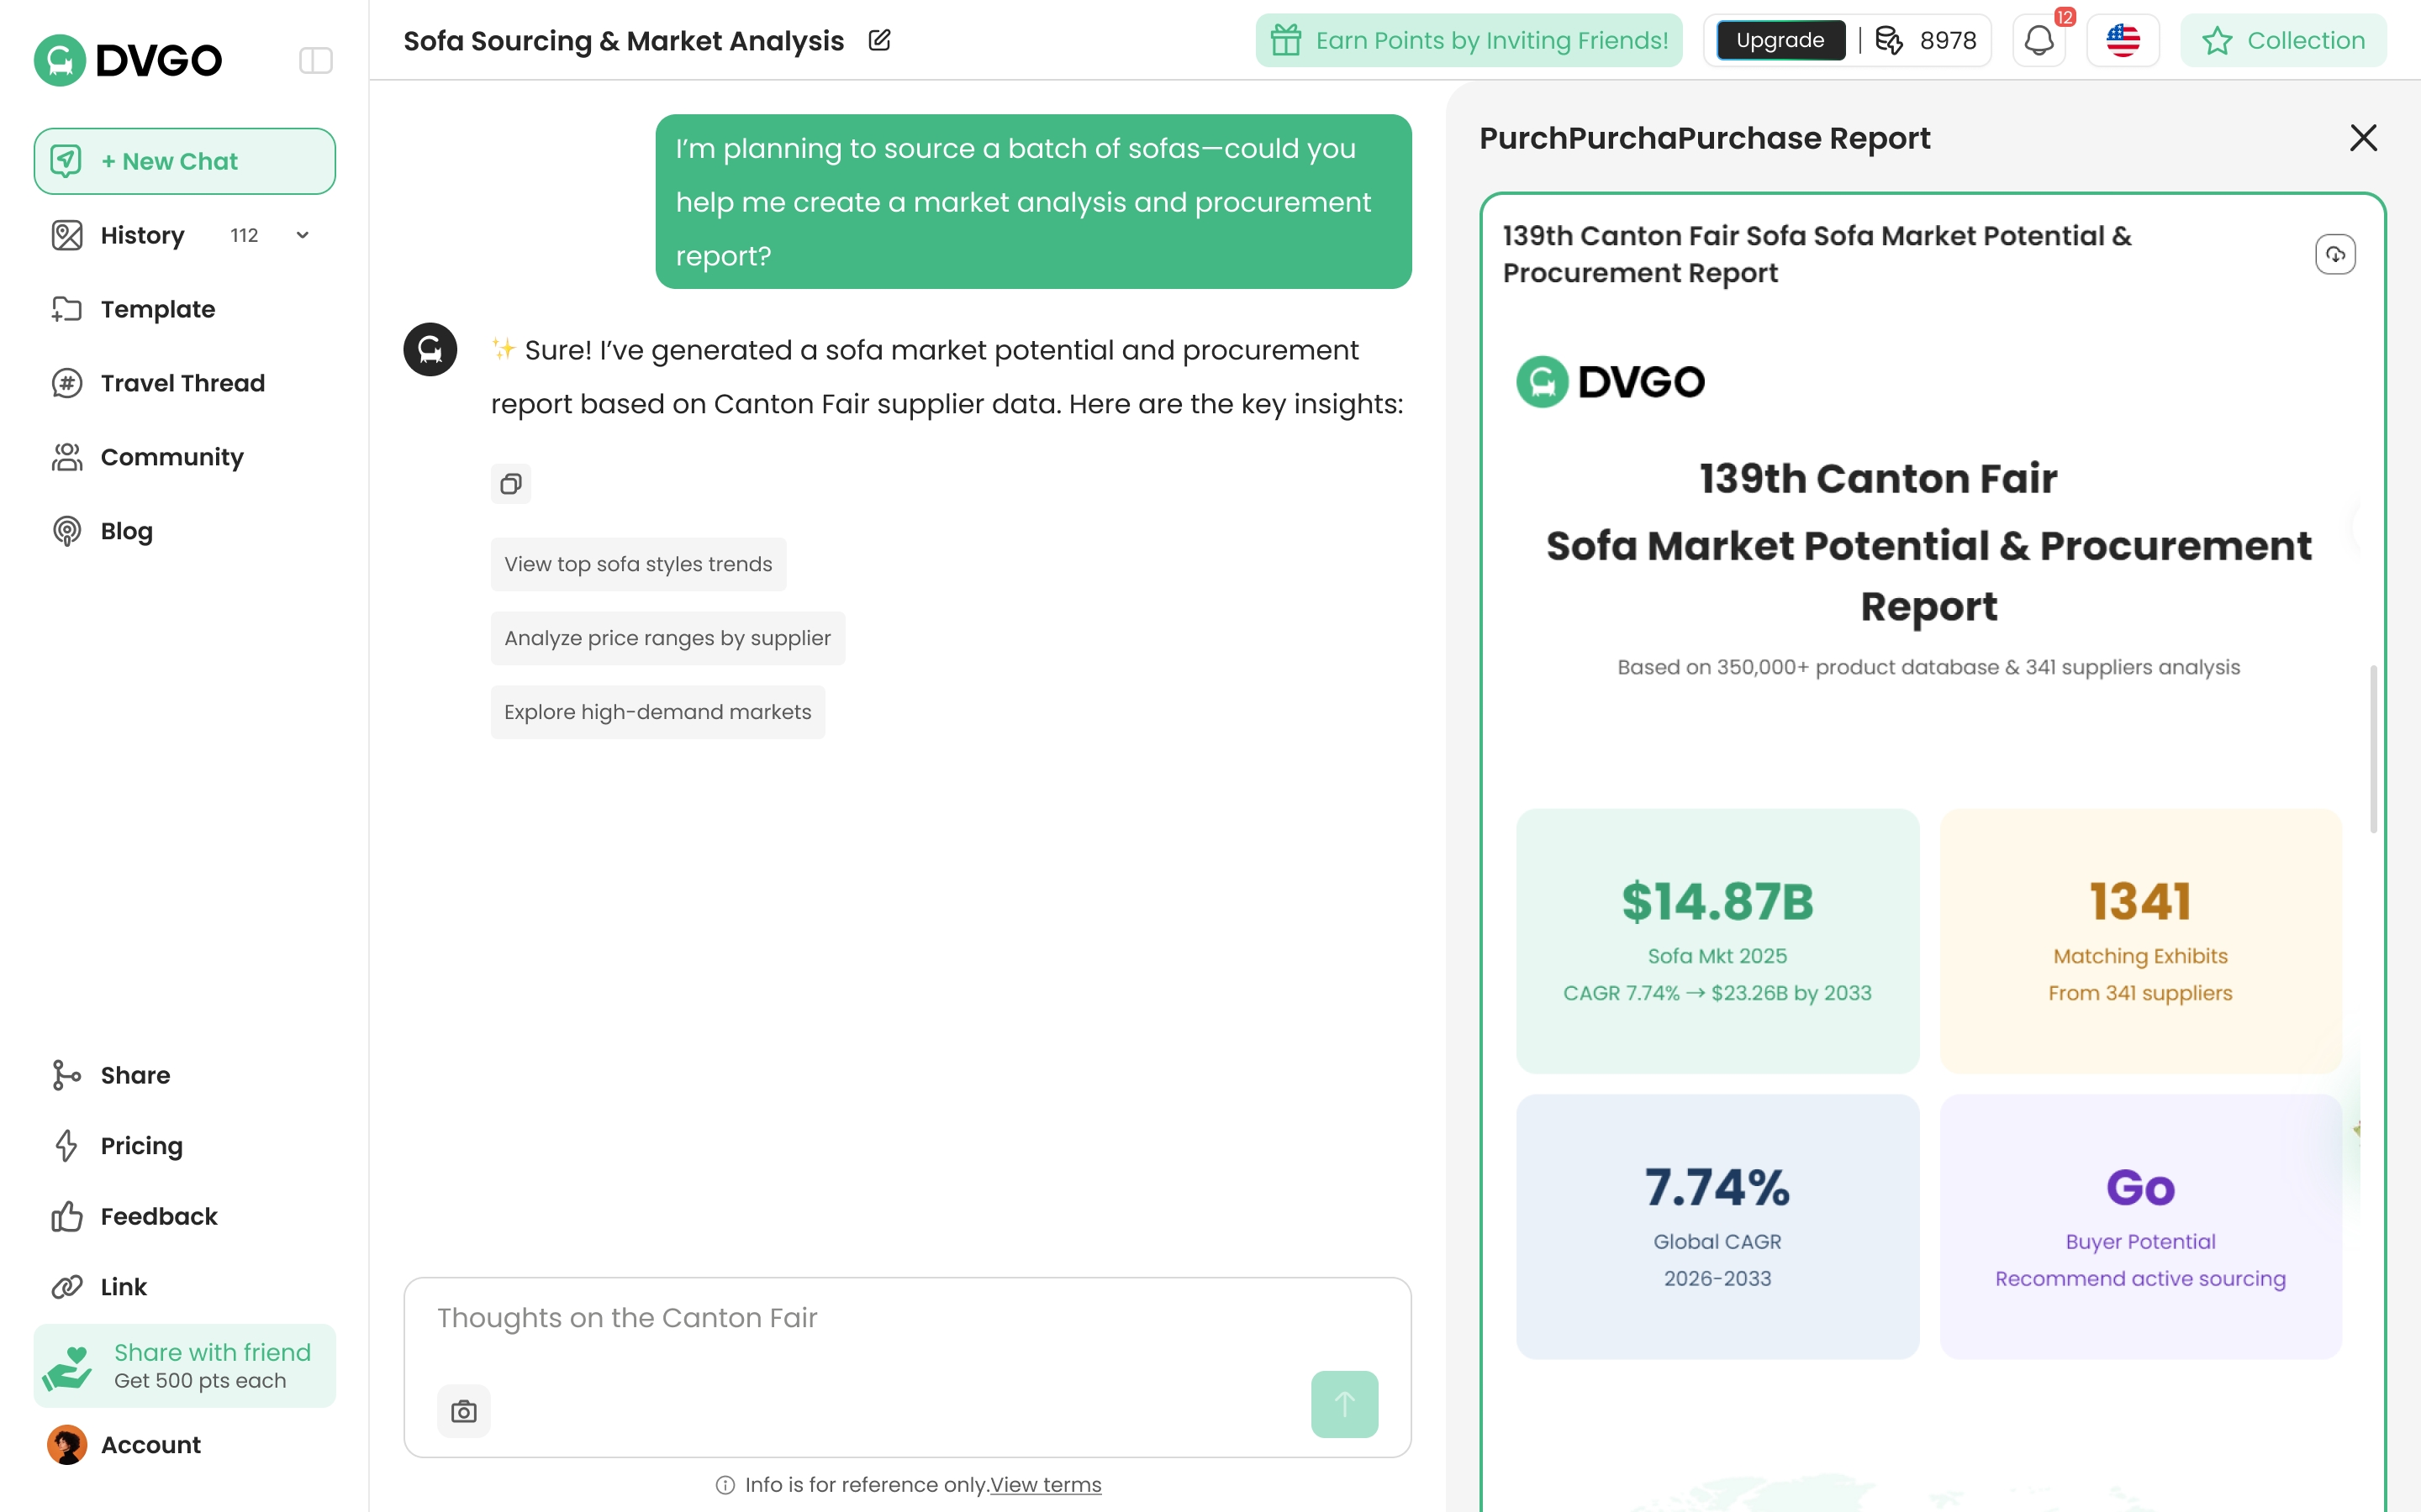This screenshot has width=2421, height=1512.
Task: Click the DVGO logo in the report
Action: coord(1611,381)
